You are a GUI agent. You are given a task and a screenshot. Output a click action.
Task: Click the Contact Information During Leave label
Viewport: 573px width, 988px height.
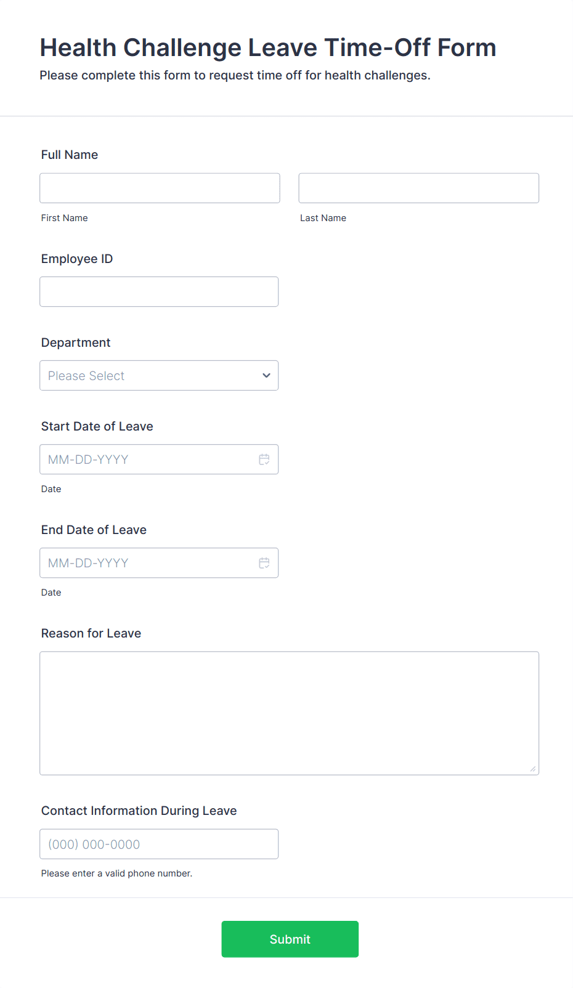(139, 811)
